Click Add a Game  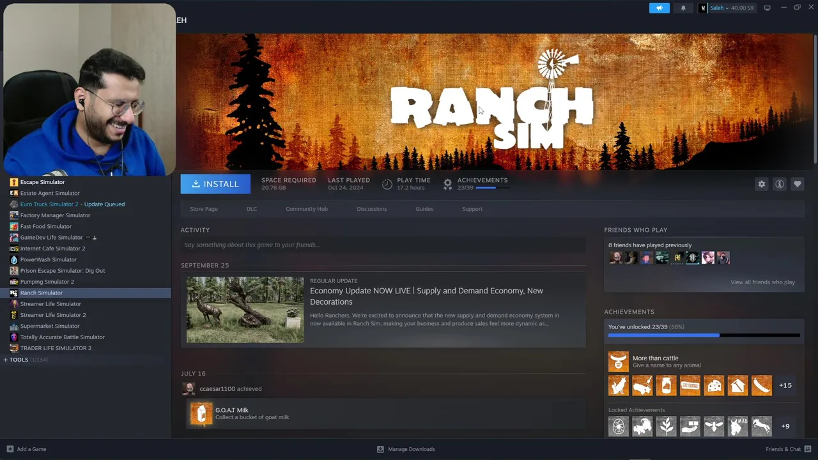tap(26, 449)
